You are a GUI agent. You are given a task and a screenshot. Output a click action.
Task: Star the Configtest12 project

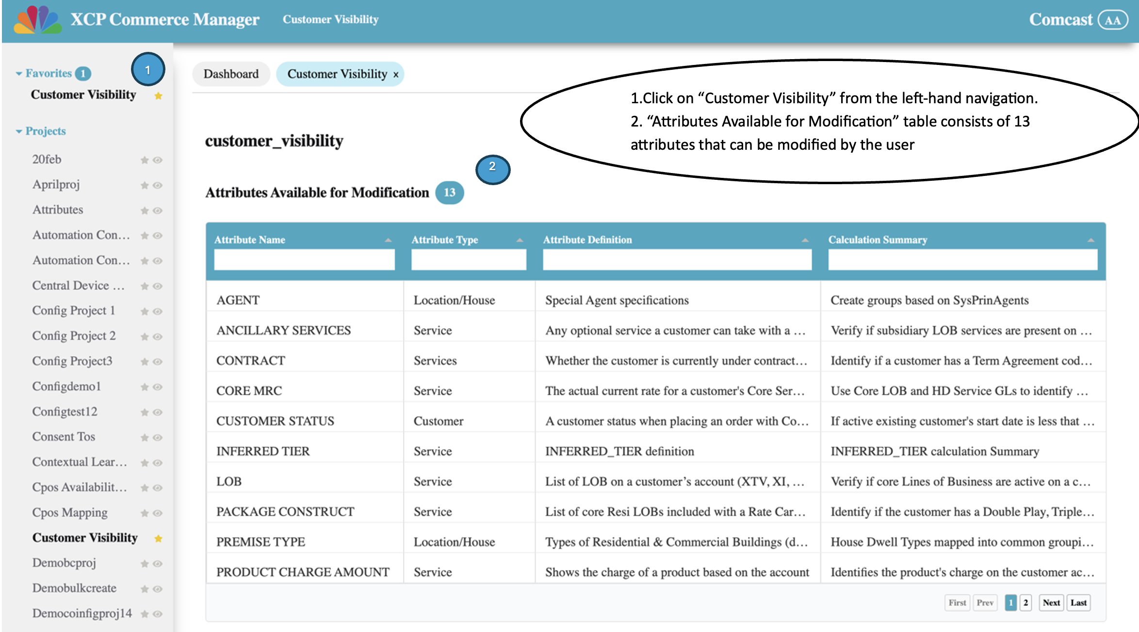pyautogui.click(x=144, y=412)
